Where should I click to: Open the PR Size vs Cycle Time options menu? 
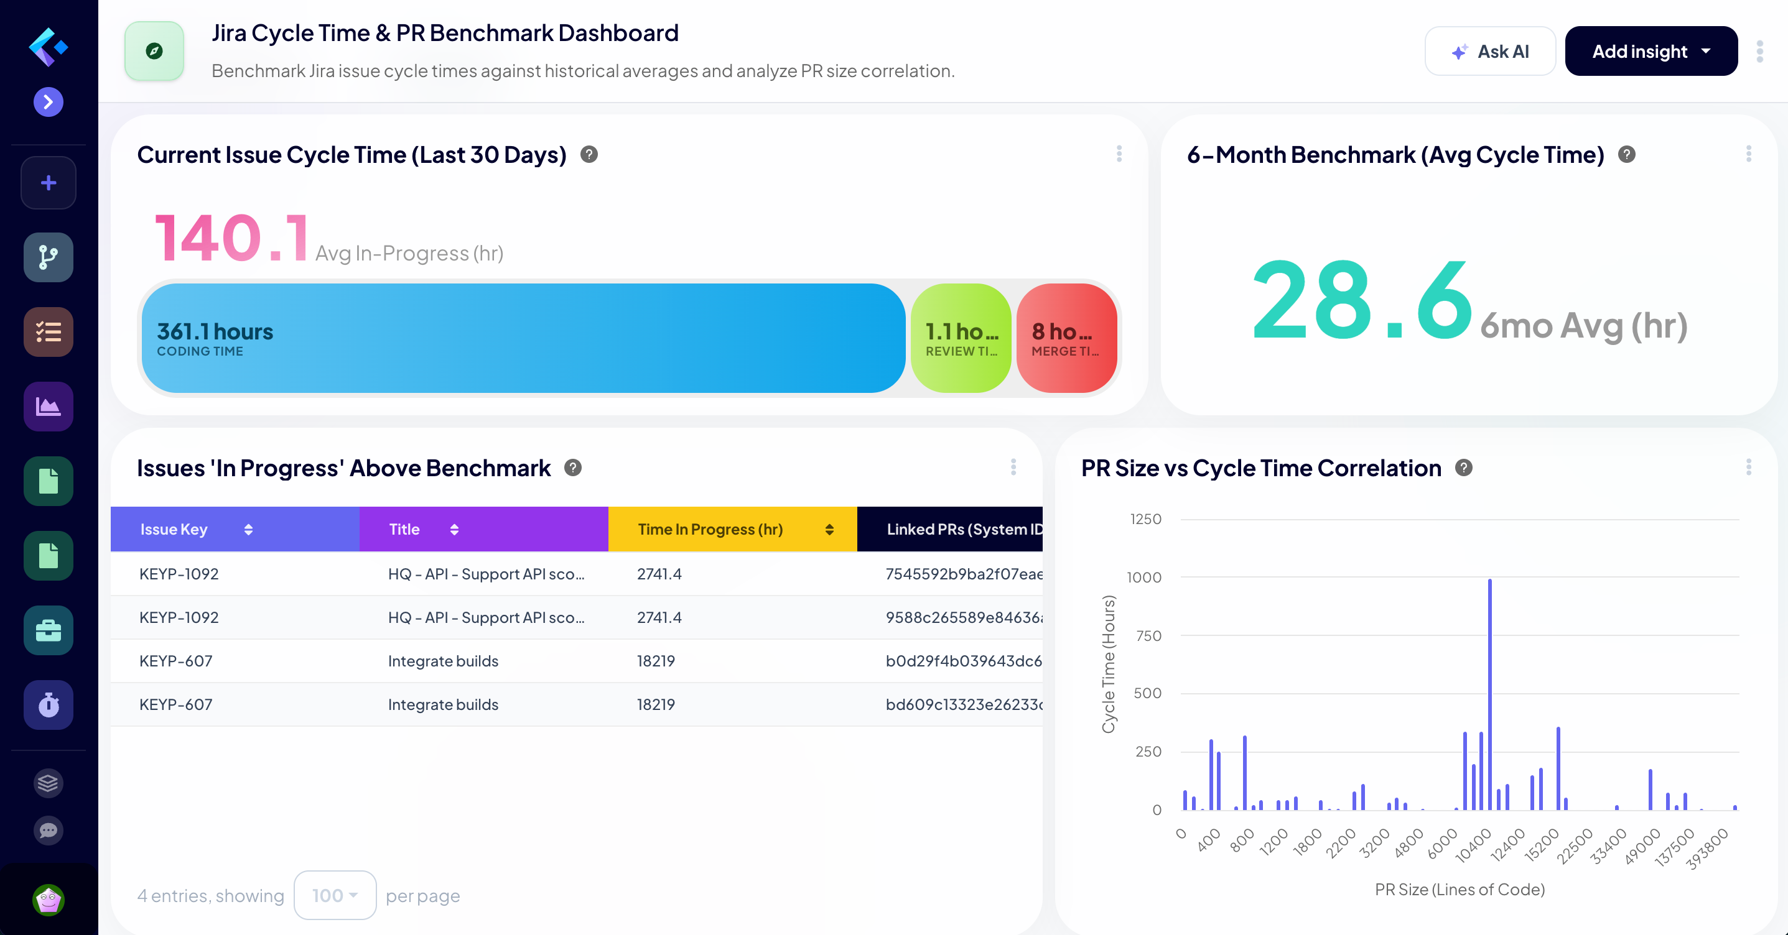1748,468
